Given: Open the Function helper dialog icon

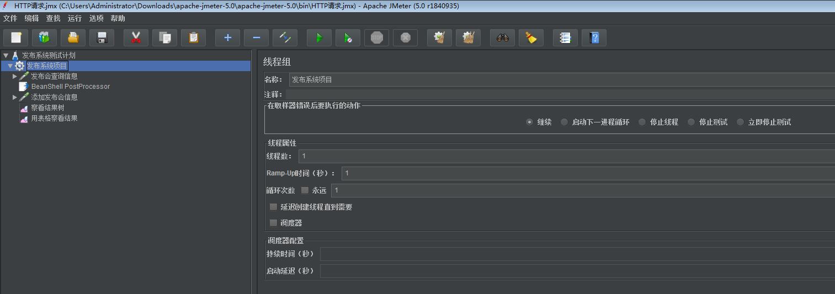Looking at the screenshot, I should pyautogui.click(x=565, y=38).
